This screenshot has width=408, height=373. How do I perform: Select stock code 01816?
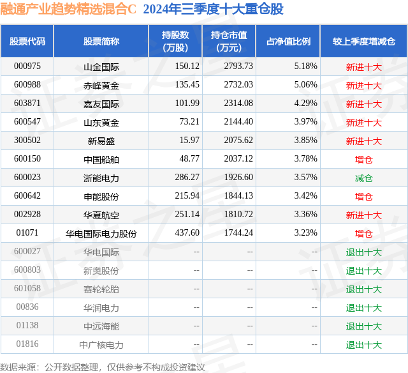[27, 344]
